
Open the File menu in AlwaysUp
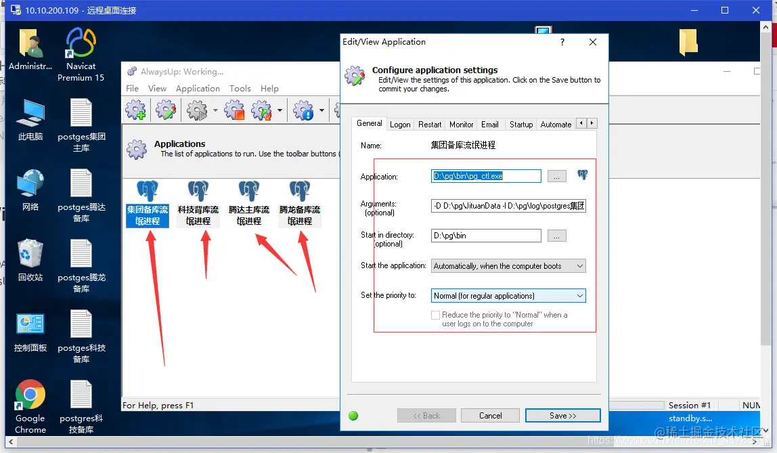132,88
